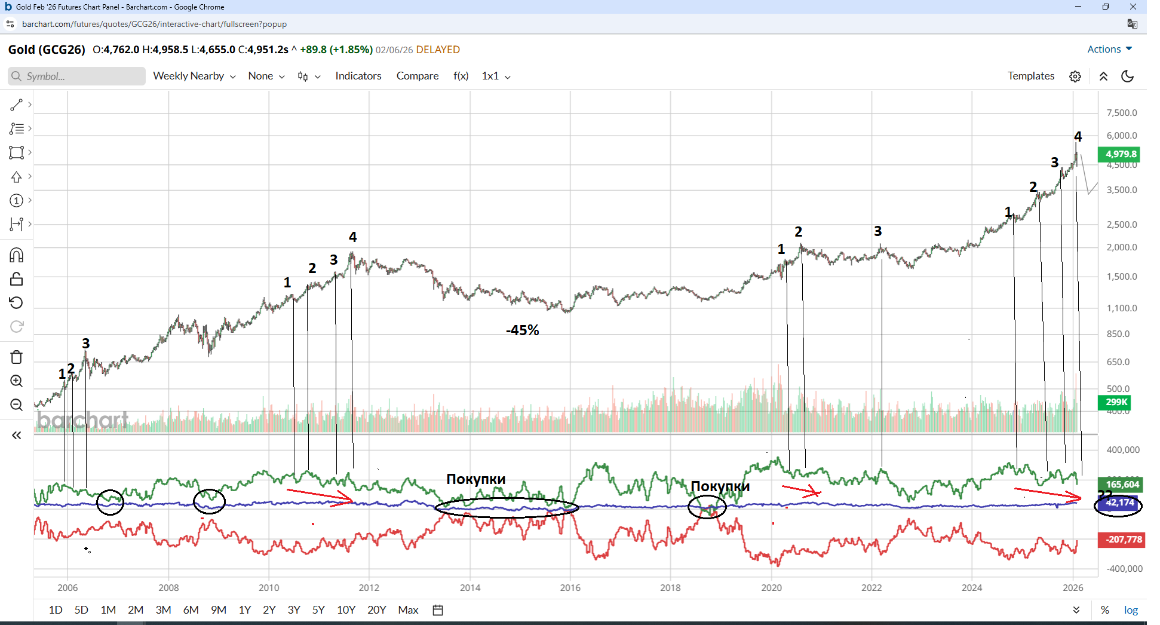Open the 1x1 chart layout dropdown
This screenshot has height=625, width=1160.
496,76
